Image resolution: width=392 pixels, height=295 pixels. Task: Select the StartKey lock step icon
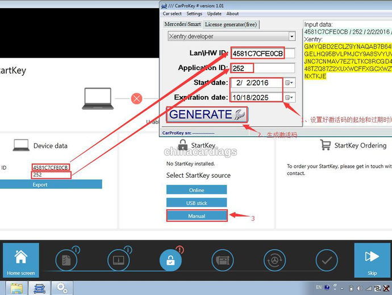(170, 260)
